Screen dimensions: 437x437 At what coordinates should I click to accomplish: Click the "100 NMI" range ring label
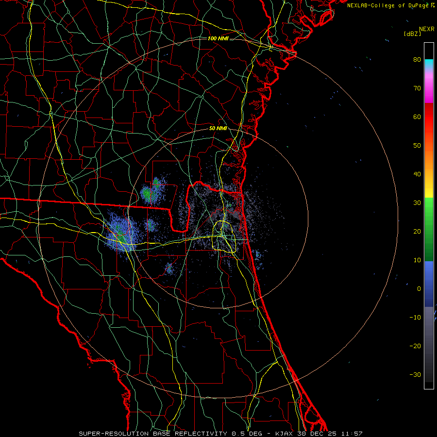coord(218,38)
